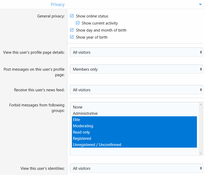Expand Receive this user's news feed dropdown

[136, 90]
